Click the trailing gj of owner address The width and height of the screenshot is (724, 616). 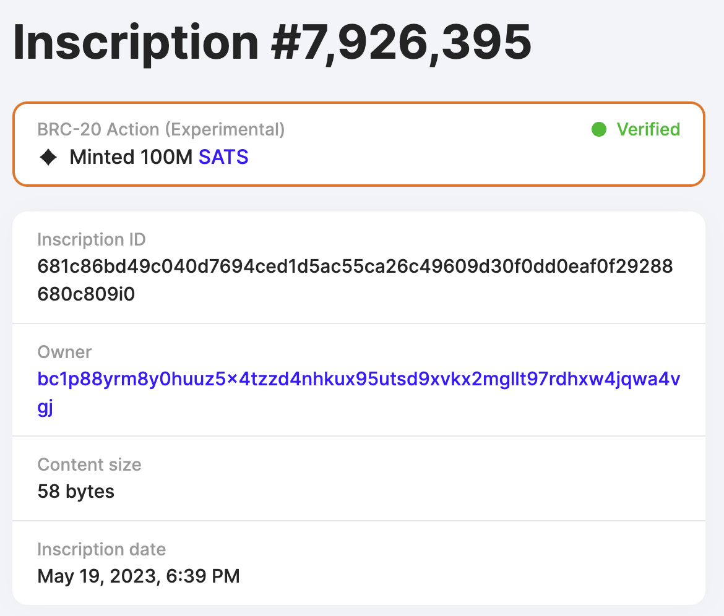tap(45, 408)
